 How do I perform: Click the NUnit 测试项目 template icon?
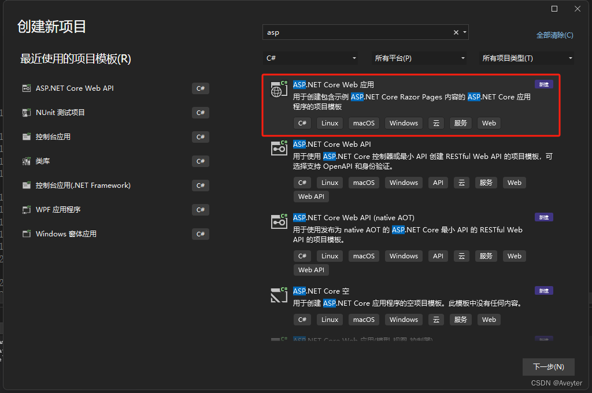(27, 113)
